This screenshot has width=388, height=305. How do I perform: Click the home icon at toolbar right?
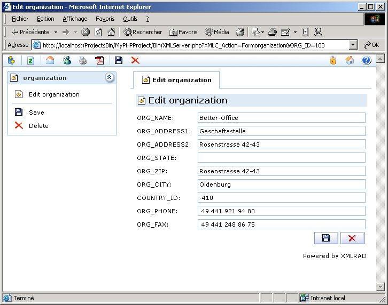coord(350,61)
